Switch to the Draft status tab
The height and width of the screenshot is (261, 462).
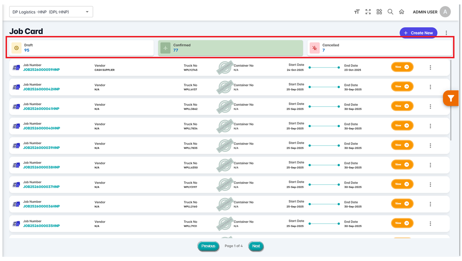(x=81, y=48)
